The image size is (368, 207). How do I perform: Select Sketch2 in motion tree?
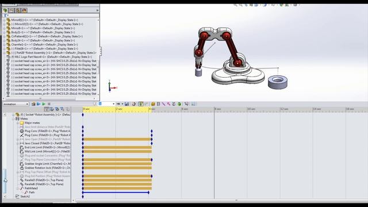tap(25, 197)
